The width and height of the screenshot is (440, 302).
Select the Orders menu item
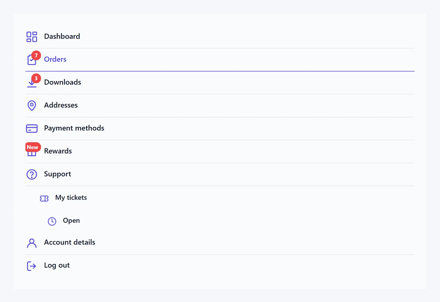point(220,60)
